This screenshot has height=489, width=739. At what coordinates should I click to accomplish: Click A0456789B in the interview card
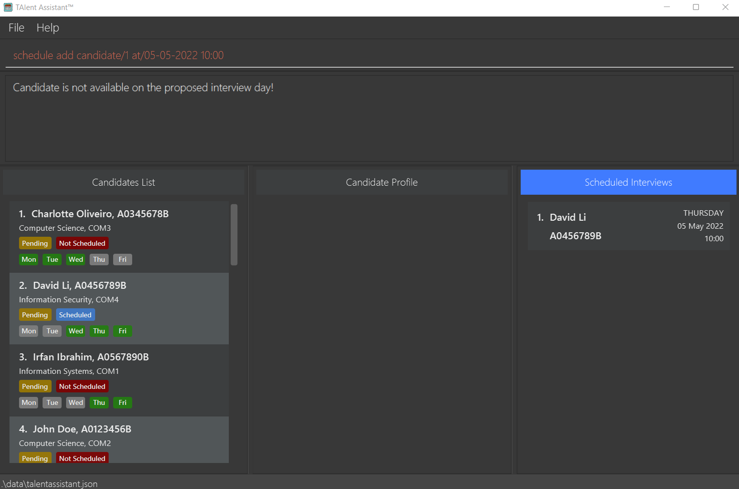coord(575,236)
